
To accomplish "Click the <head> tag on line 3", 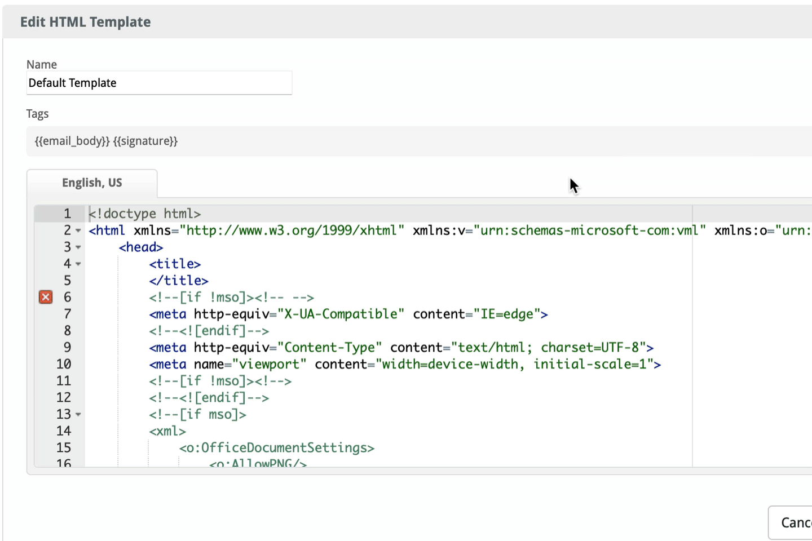I will (x=141, y=247).
